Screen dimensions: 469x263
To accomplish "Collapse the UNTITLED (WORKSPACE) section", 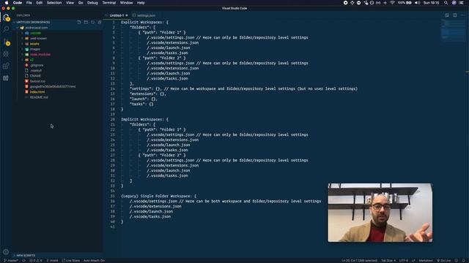I will coord(33,22).
